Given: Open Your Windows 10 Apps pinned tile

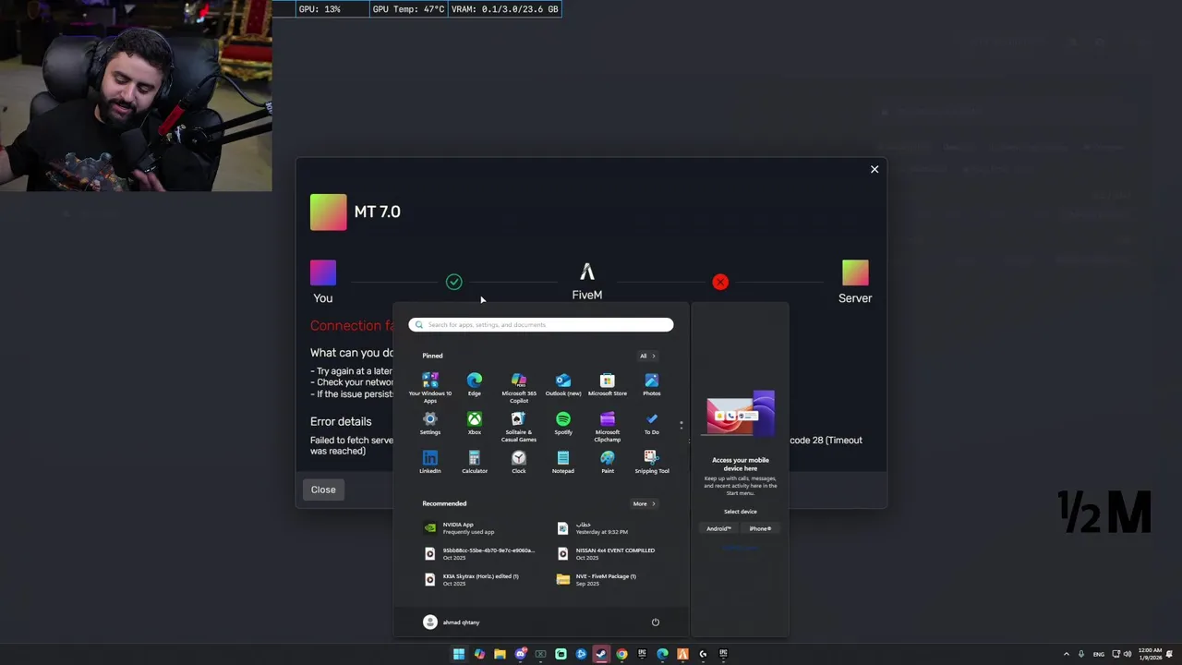Looking at the screenshot, I should 430,388.
